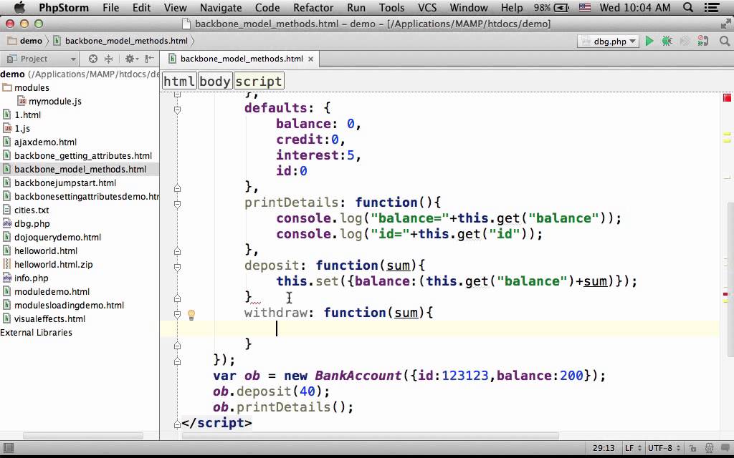This screenshot has height=458, width=734.
Task: Open the Apple menu
Action: tap(19, 7)
